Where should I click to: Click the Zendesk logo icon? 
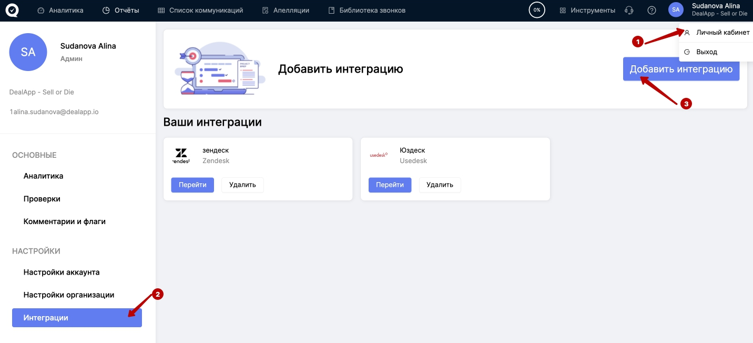coord(181,156)
